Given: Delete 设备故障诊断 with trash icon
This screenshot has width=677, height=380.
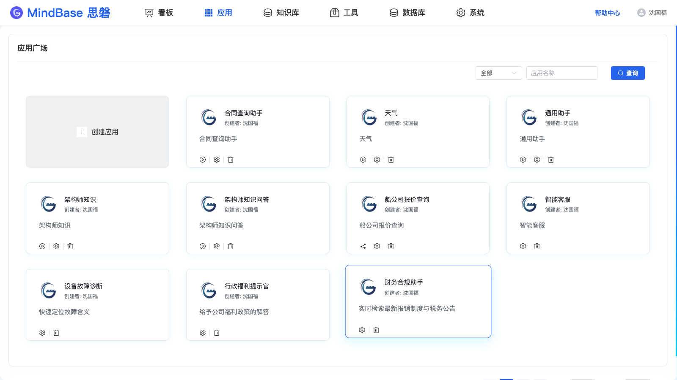Looking at the screenshot, I should [x=56, y=333].
